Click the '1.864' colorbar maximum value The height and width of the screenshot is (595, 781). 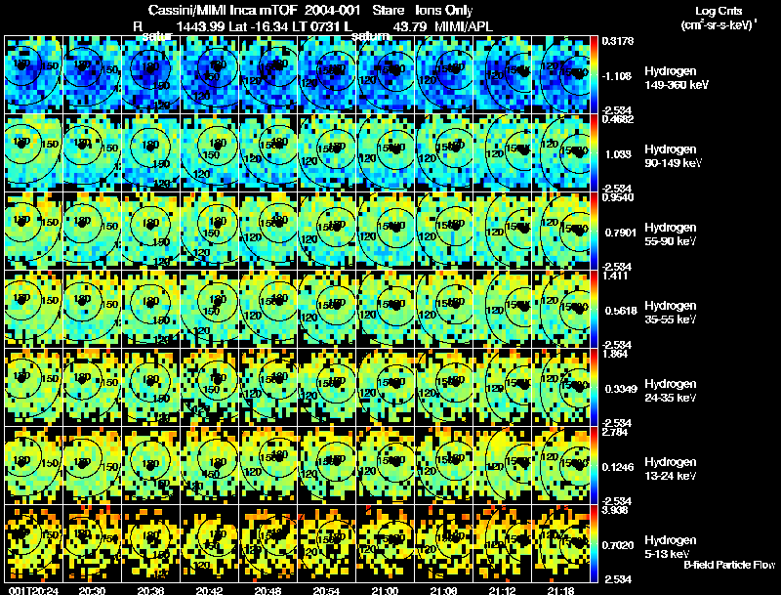pos(615,354)
